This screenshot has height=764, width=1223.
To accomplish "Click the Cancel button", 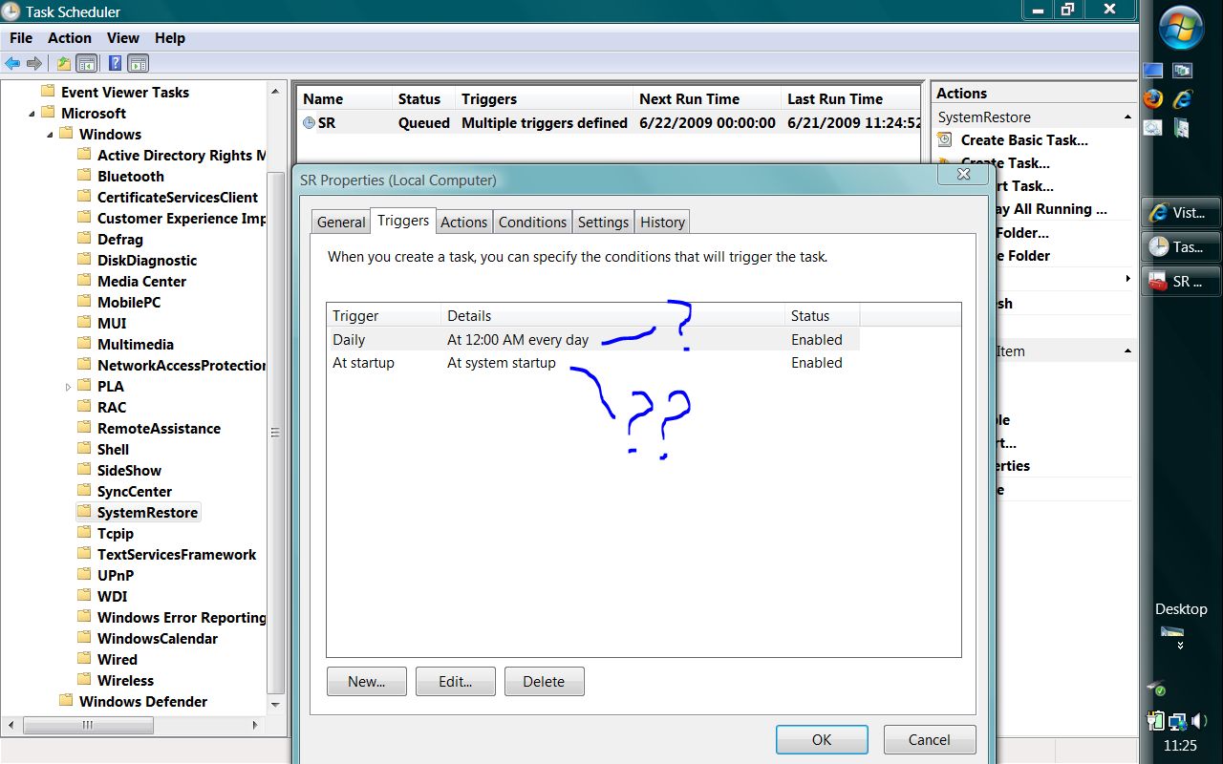I will click(930, 740).
